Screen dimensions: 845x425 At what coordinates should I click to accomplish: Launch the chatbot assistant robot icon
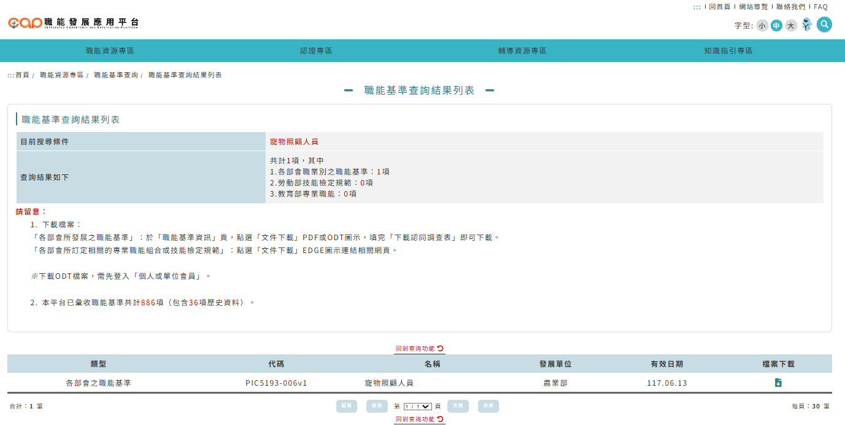click(x=806, y=25)
